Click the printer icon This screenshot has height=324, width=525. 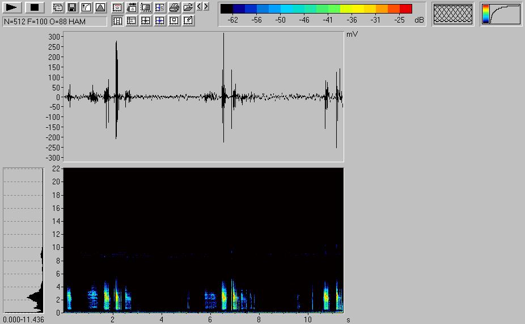click(174, 8)
